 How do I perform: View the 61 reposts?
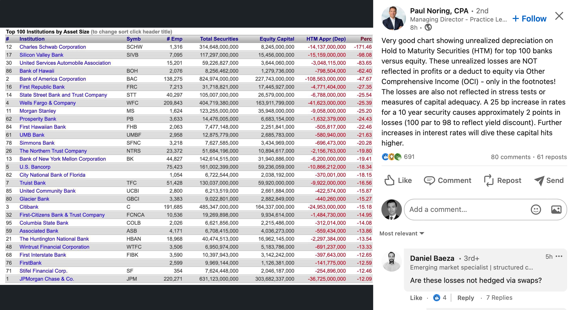tap(552, 157)
